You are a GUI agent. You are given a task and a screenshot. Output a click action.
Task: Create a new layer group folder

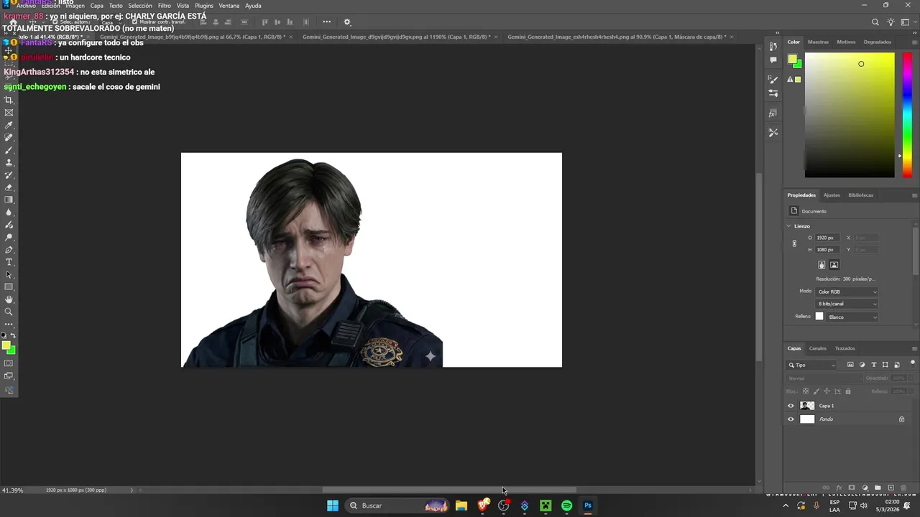pos(878,488)
